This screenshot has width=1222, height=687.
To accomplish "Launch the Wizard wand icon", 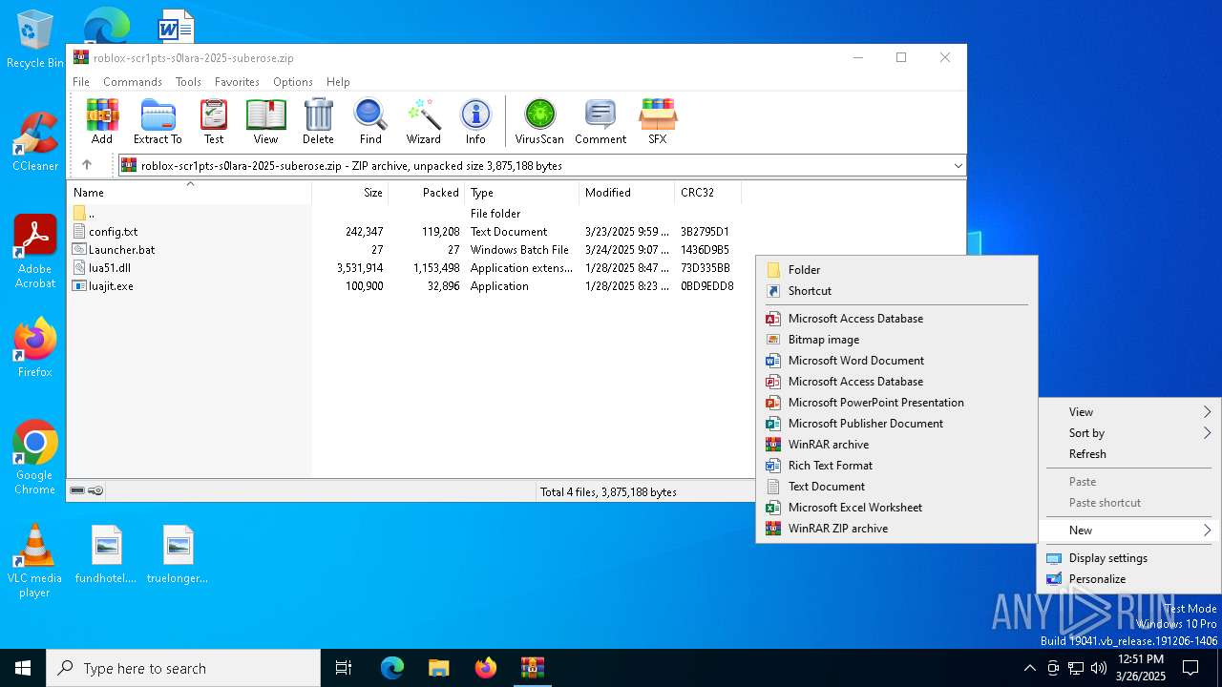I will (x=423, y=121).
